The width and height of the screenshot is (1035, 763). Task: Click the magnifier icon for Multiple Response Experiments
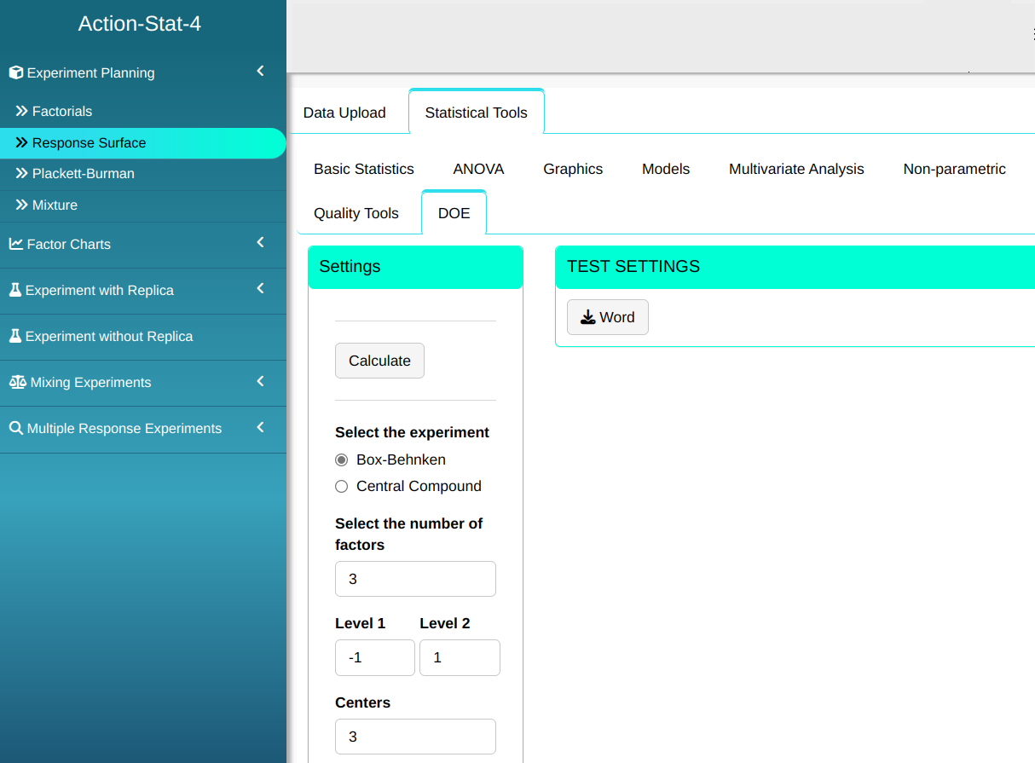[15, 428]
